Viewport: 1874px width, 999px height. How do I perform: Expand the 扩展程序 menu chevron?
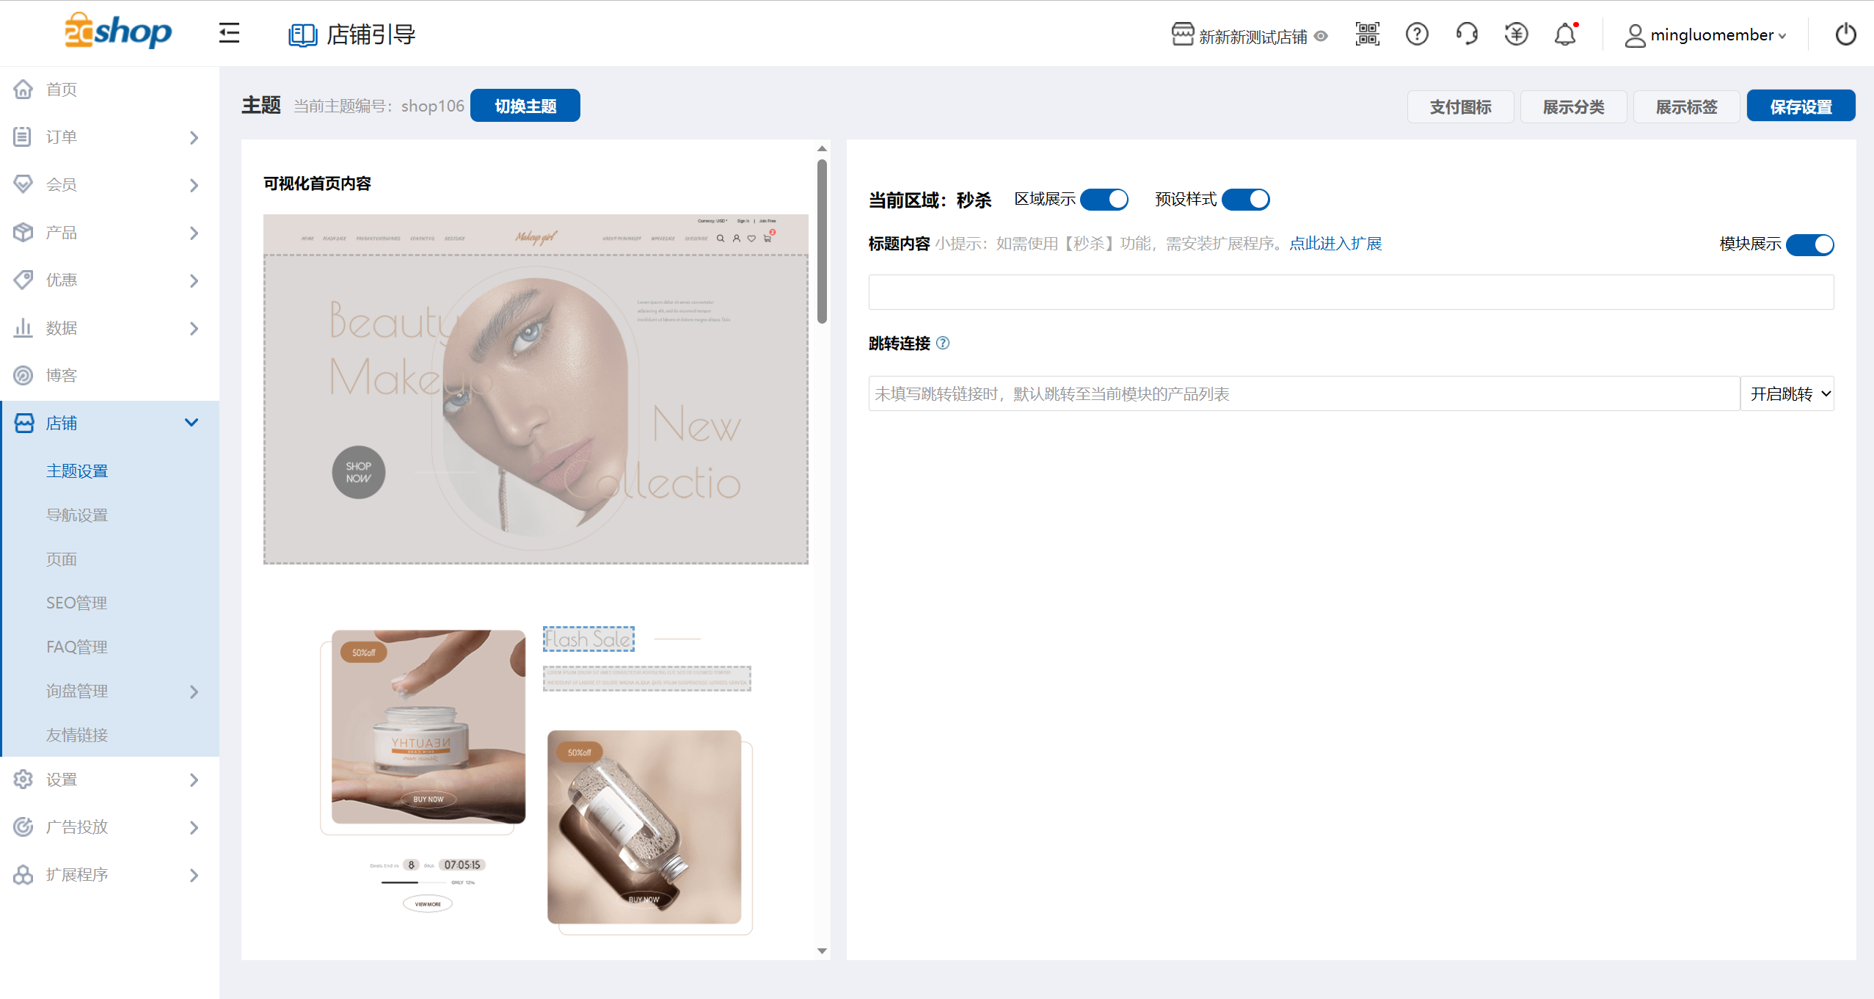point(194,875)
